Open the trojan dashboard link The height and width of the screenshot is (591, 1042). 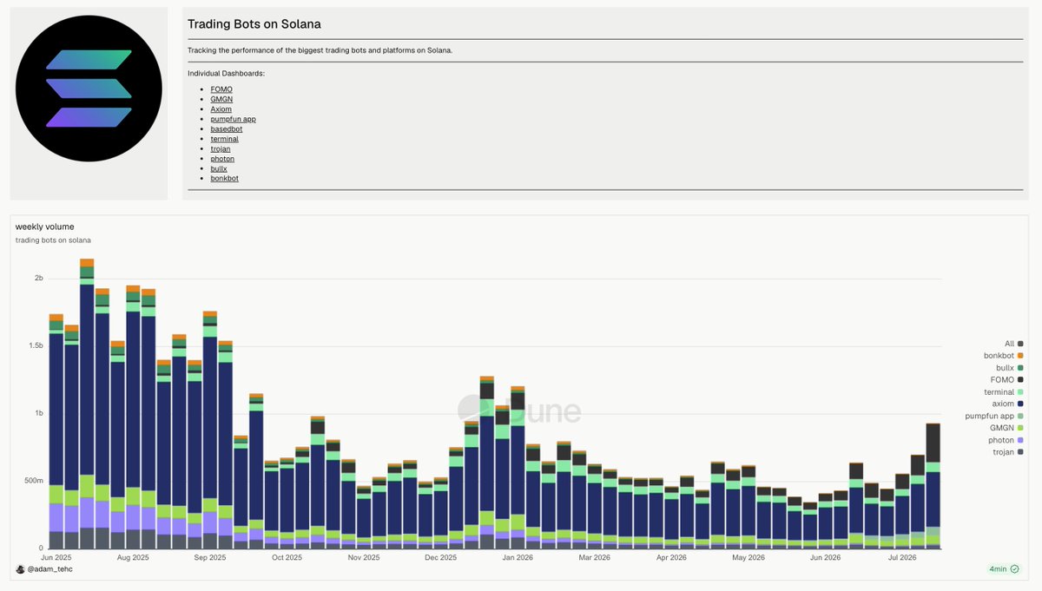click(221, 148)
